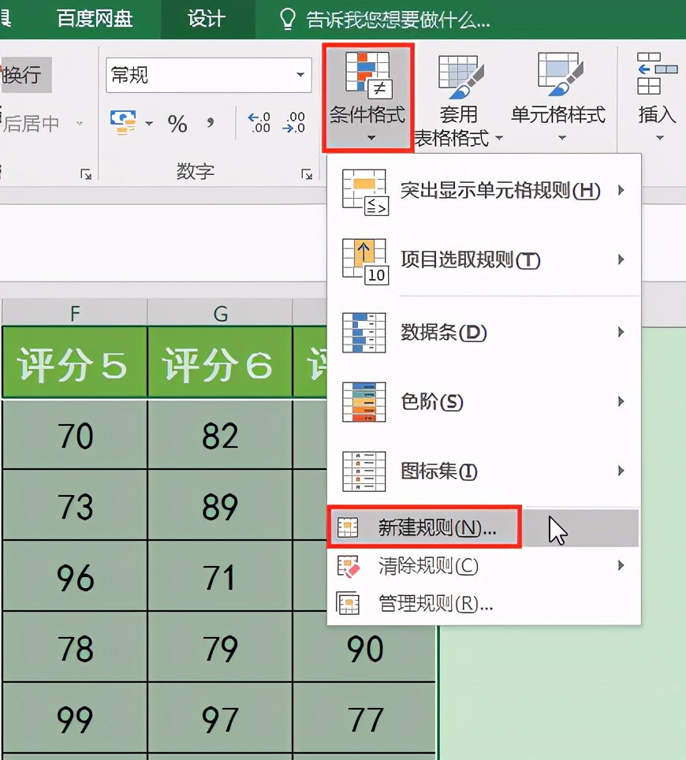Select the cell containing 78
Viewport: 686px width, 760px height.
coord(75,647)
